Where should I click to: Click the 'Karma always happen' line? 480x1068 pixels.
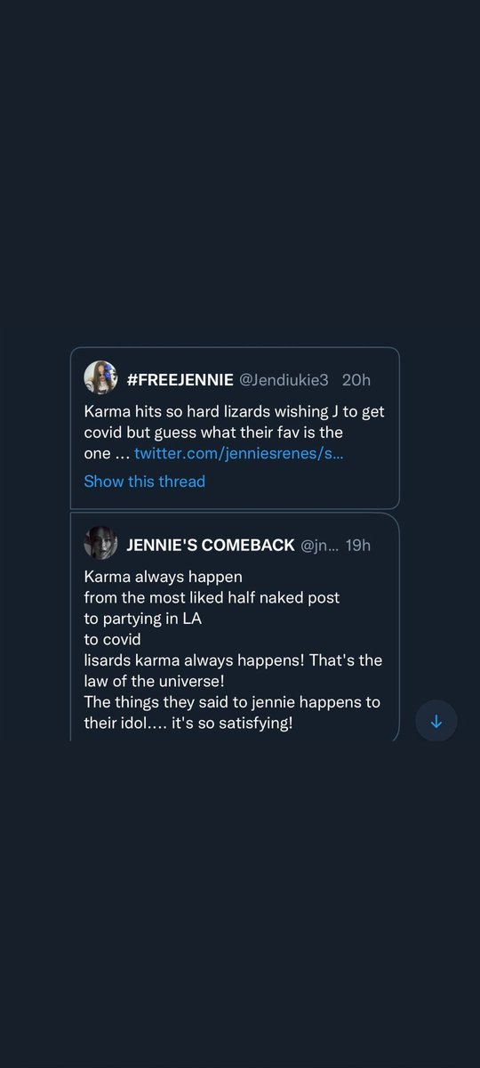[163, 576]
